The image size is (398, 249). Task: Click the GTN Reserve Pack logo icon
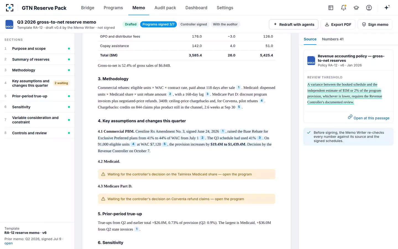coord(10,8)
